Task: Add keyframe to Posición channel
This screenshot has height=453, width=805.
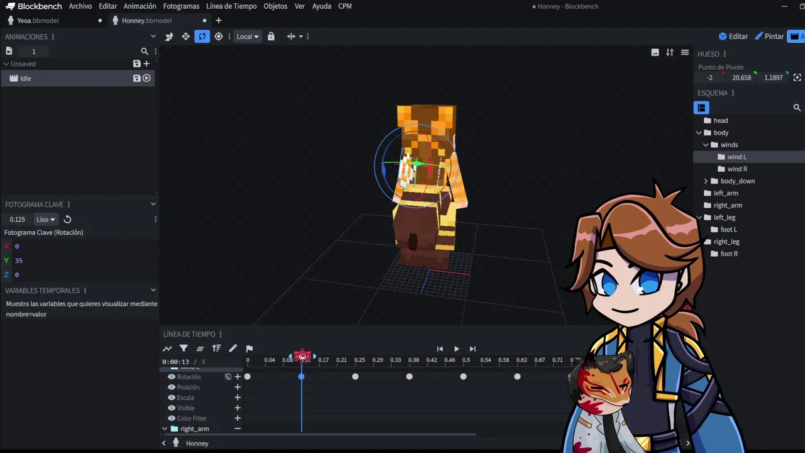Action: click(238, 388)
